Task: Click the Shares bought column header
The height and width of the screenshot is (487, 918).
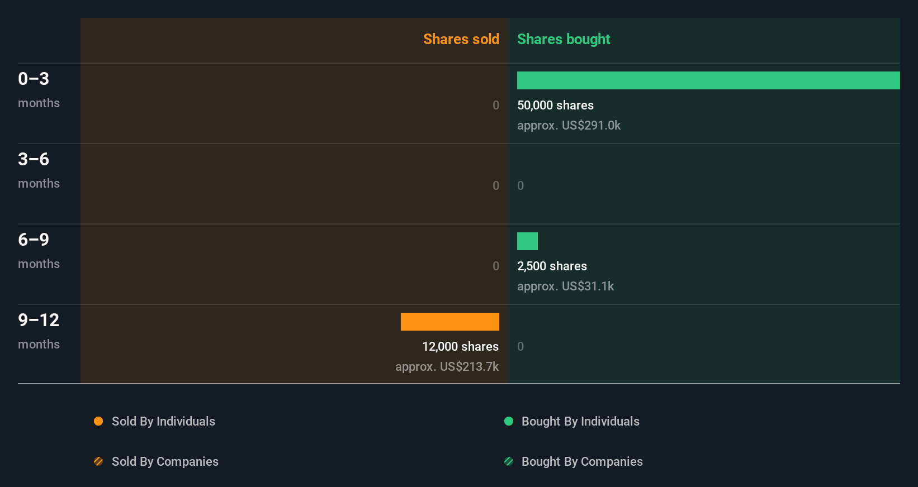Action: tap(564, 39)
